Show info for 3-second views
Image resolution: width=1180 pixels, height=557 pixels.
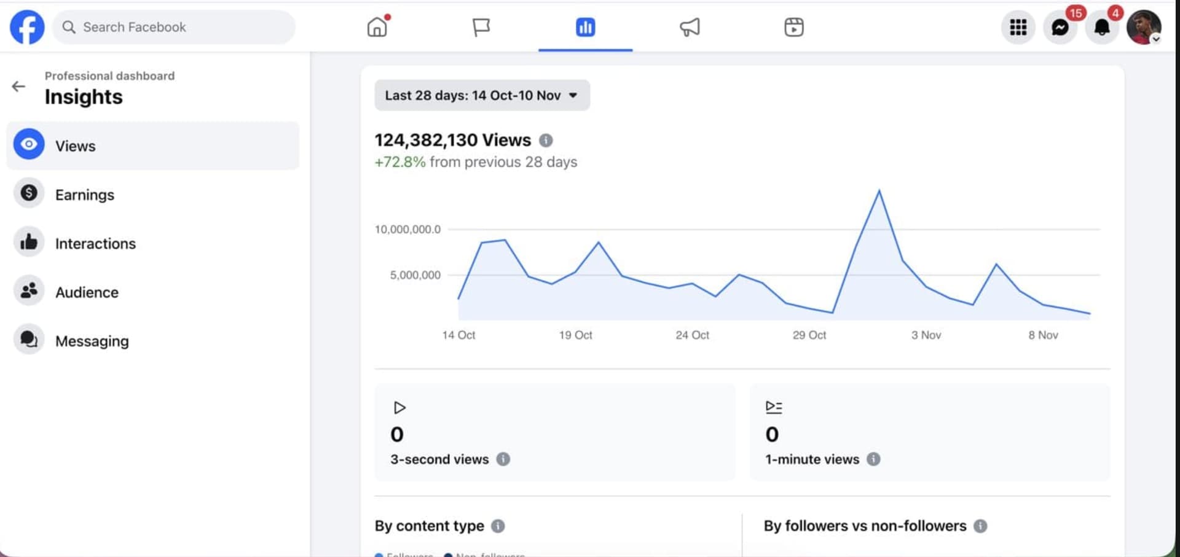pos(503,459)
